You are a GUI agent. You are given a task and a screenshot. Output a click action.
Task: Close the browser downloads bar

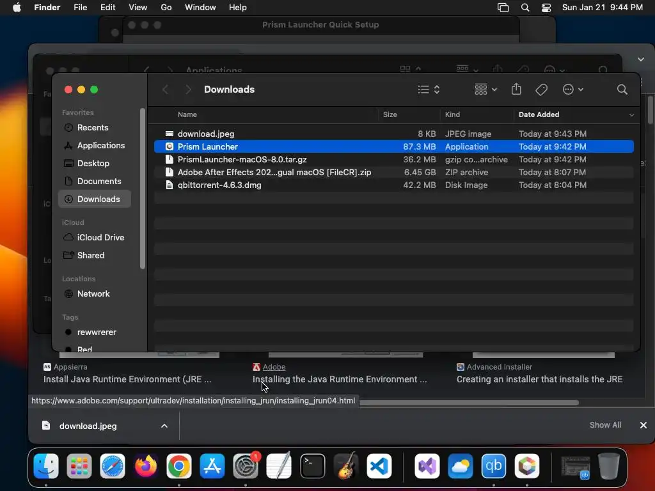pyautogui.click(x=643, y=425)
